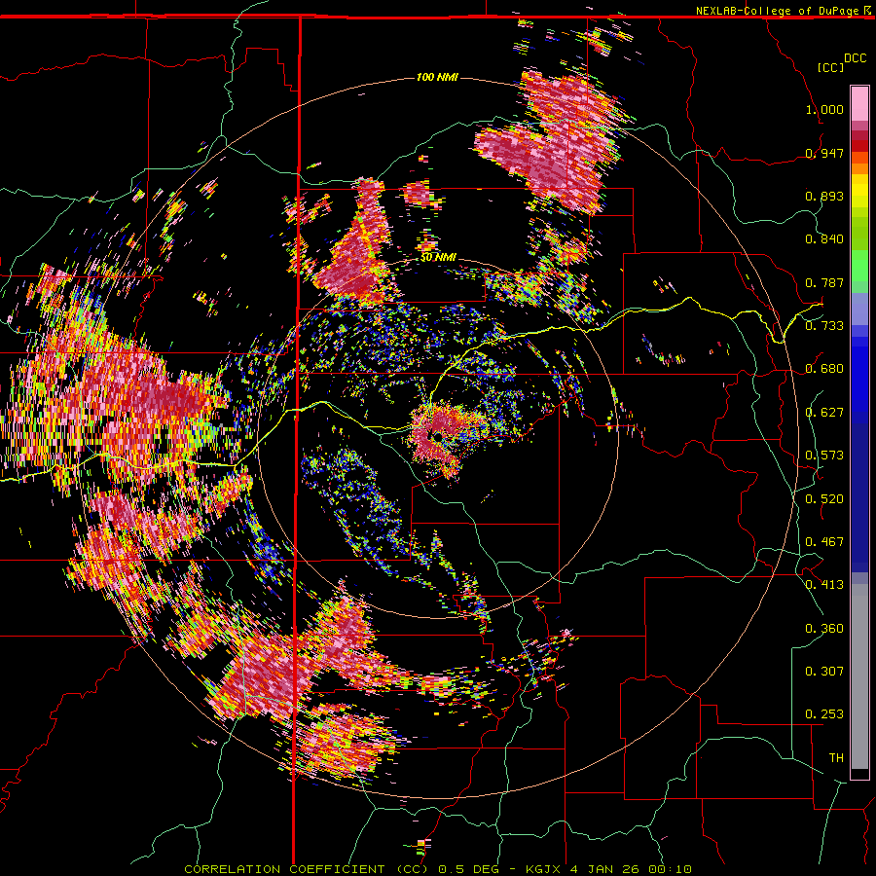Click the 0.307 scale value

824,672
